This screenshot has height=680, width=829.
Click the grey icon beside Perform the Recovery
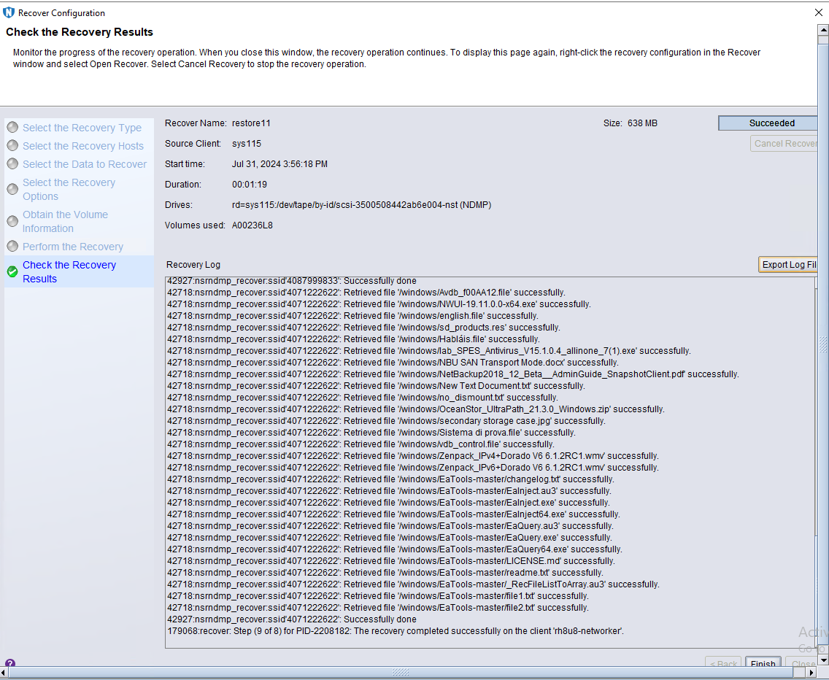point(12,247)
